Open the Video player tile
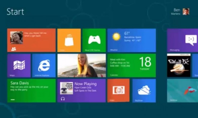The image size is (198, 118). pyautogui.click(x=118, y=90)
